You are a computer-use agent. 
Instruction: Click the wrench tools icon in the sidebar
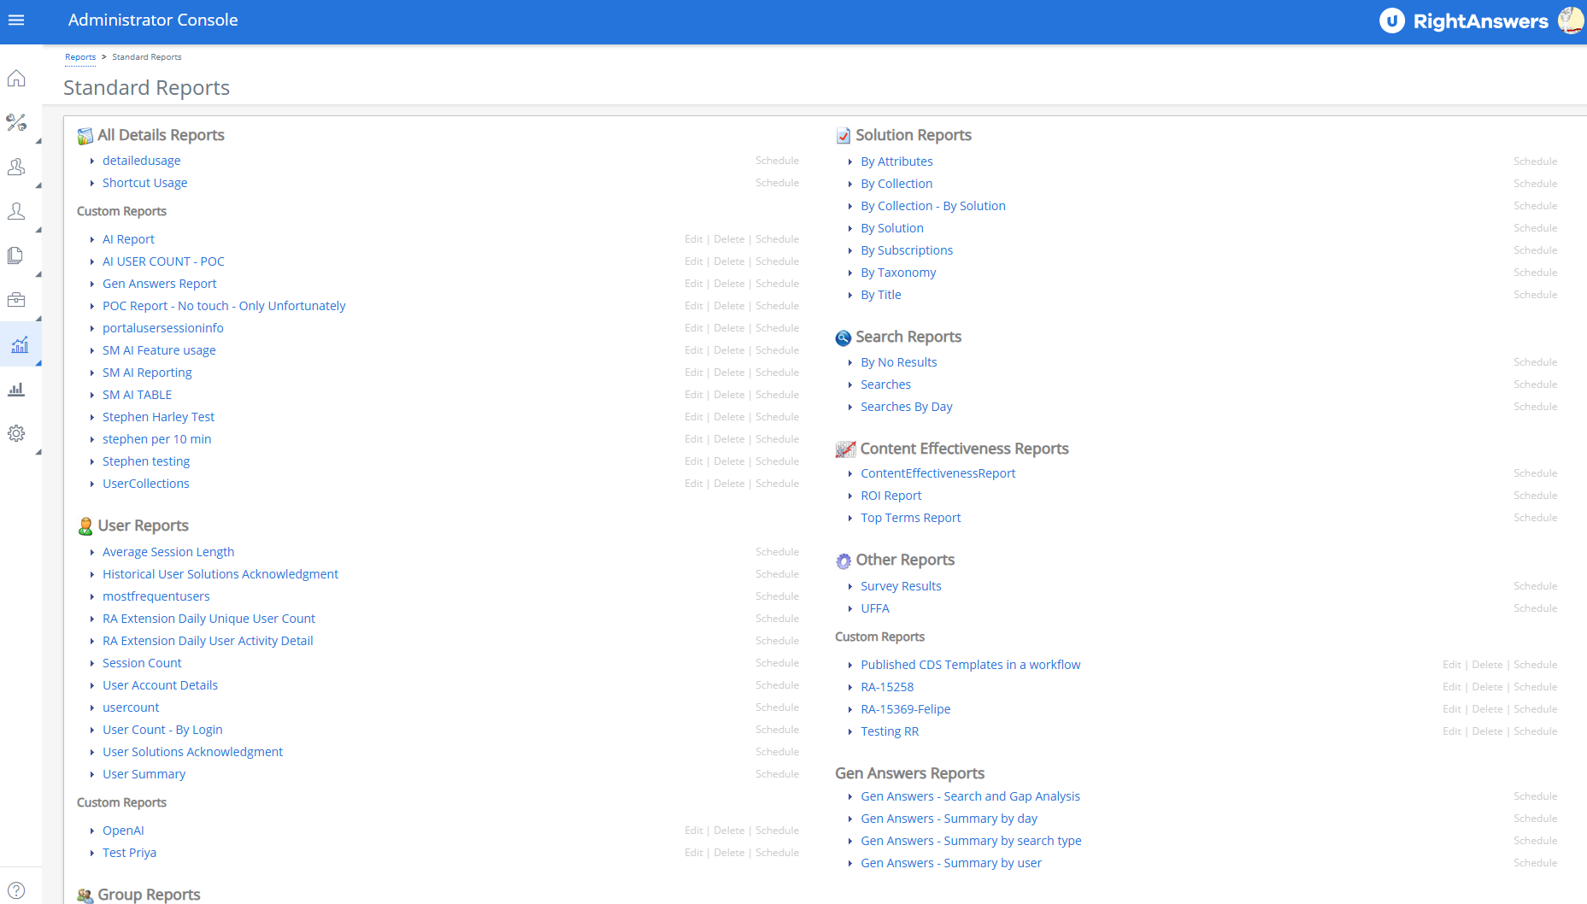pos(16,122)
